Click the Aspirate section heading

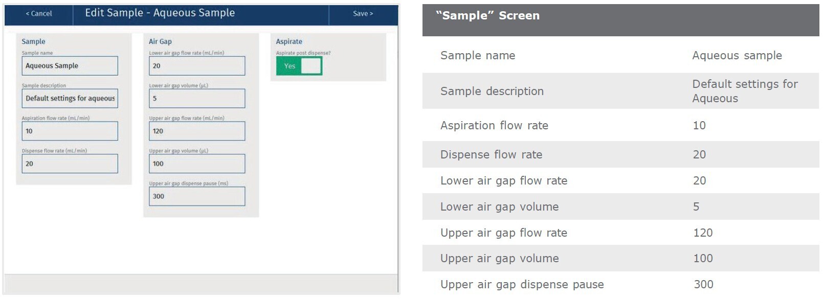pos(289,41)
